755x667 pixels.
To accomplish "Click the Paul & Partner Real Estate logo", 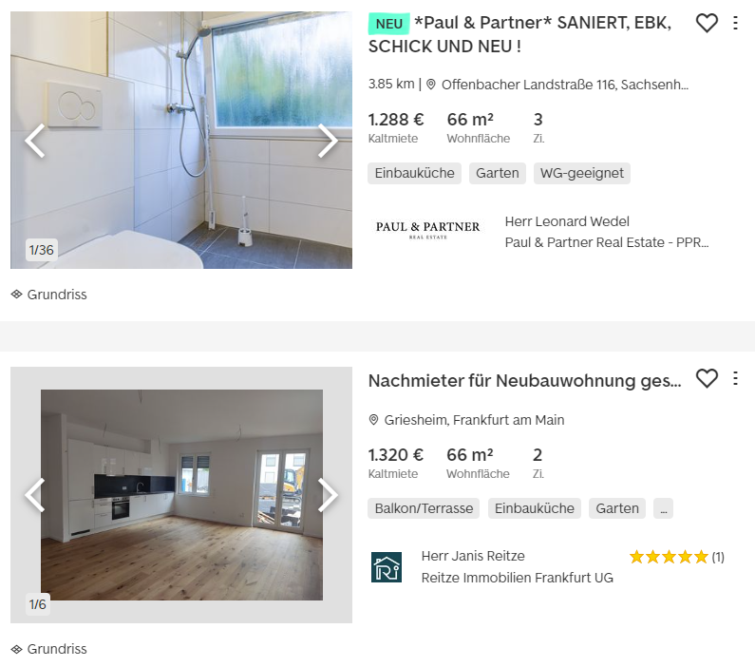I will (x=428, y=229).
